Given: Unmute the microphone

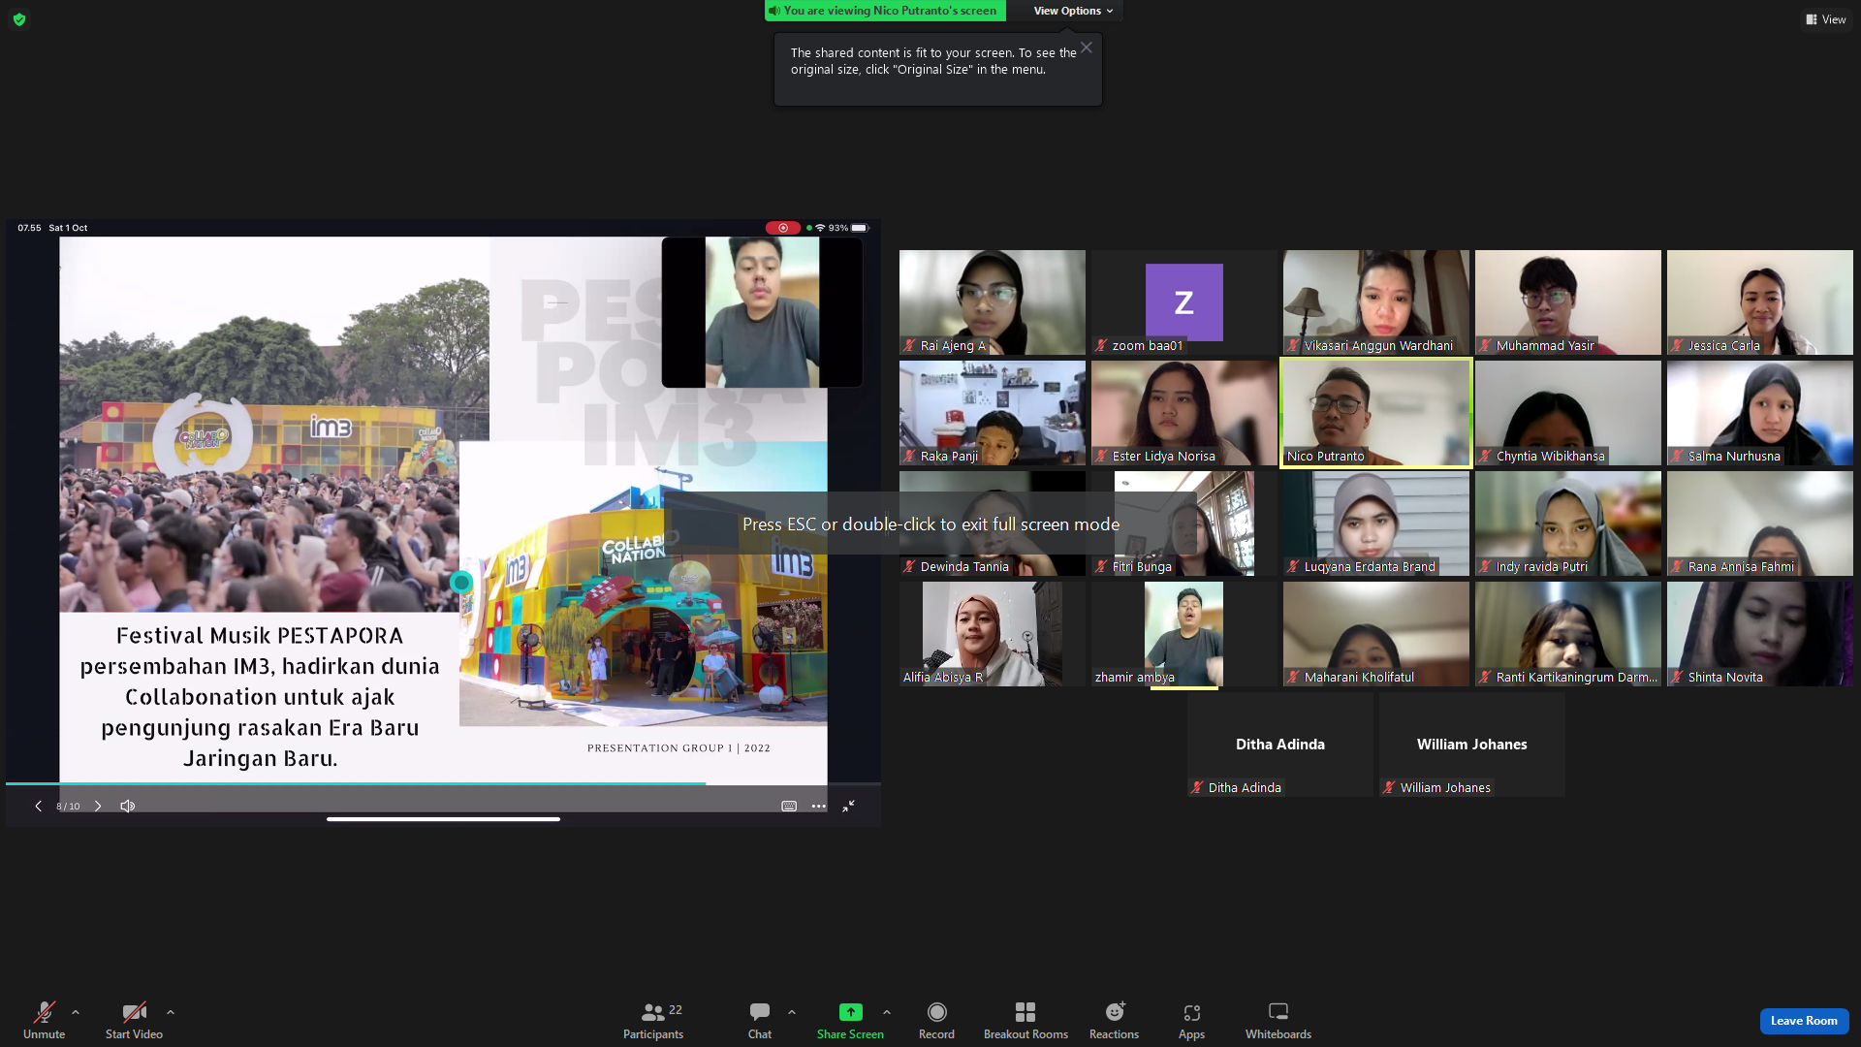Looking at the screenshot, I should pos(44,1020).
